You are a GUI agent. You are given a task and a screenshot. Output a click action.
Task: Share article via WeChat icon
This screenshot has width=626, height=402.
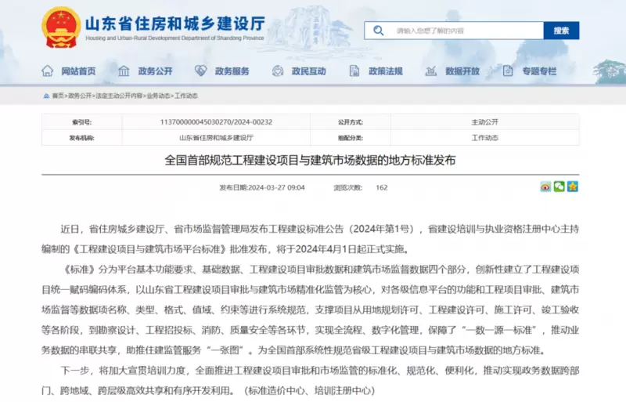(559, 187)
